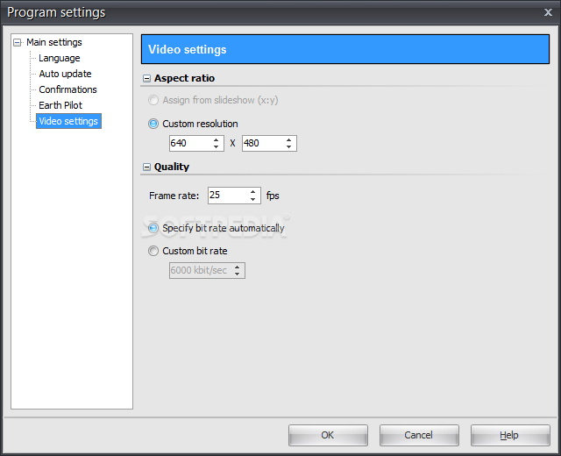Open the Auto update settings page
561x456 pixels.
[65, 74]
